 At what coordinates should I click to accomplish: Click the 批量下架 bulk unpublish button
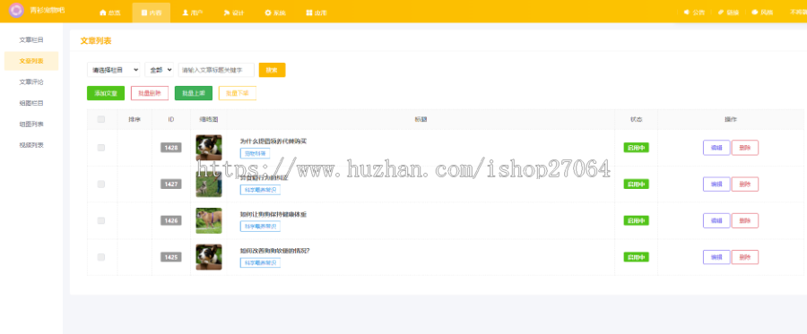(238, 93)
